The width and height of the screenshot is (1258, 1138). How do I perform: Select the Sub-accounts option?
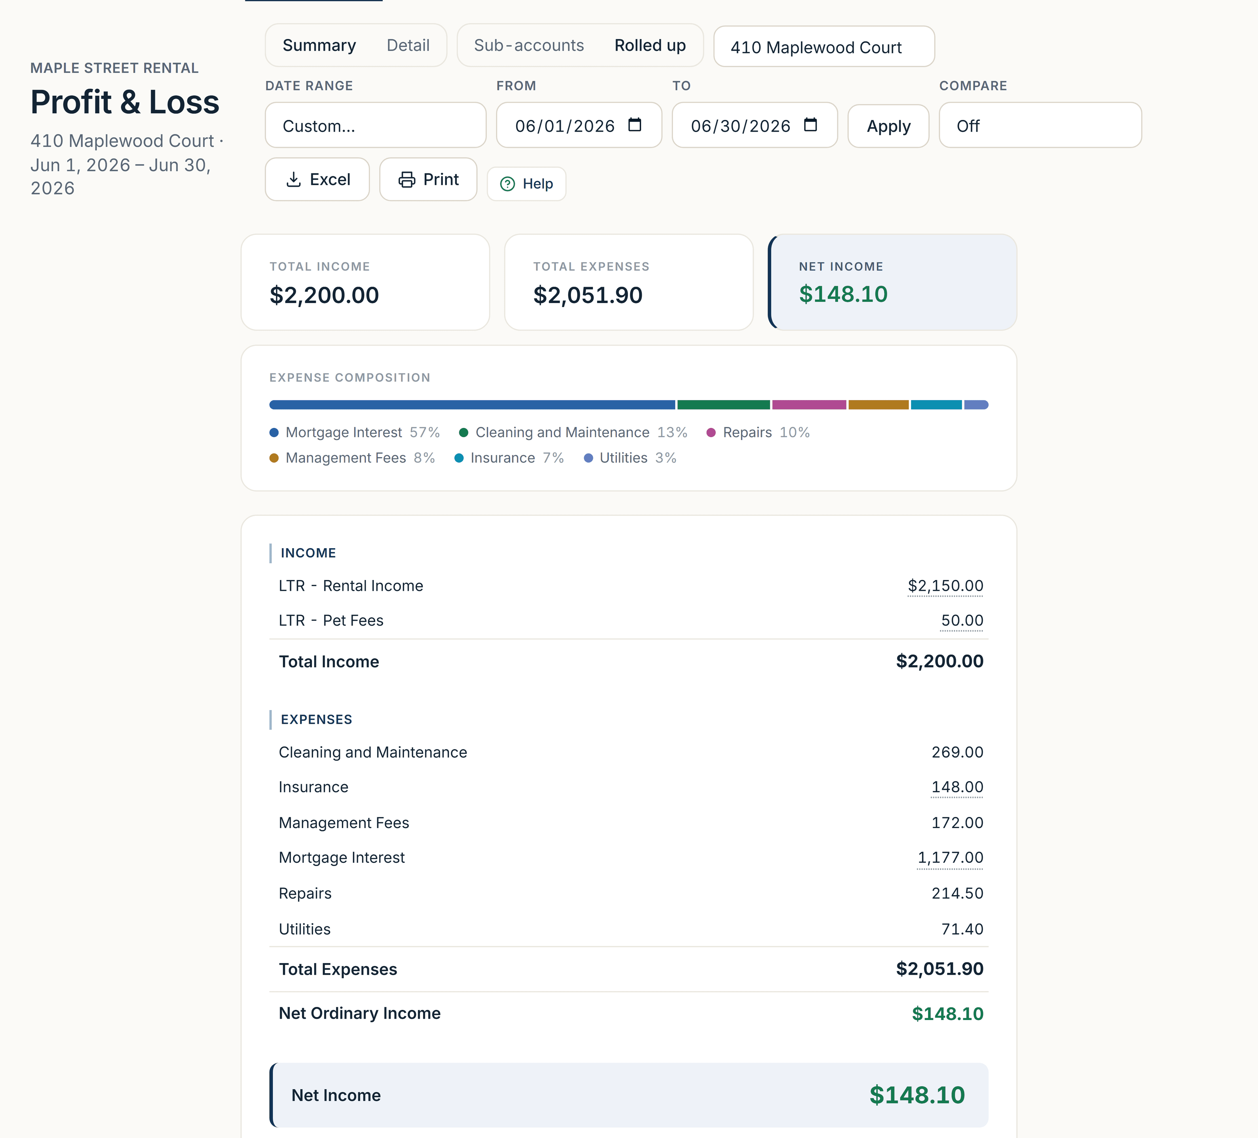pos(529,45)
